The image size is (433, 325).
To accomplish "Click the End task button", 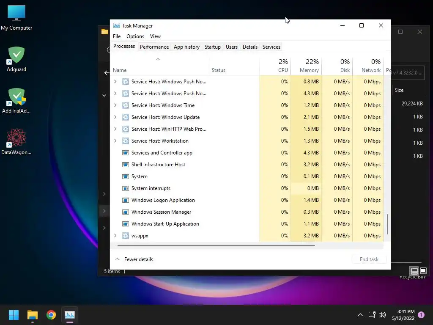I will (x=369, y=259).
